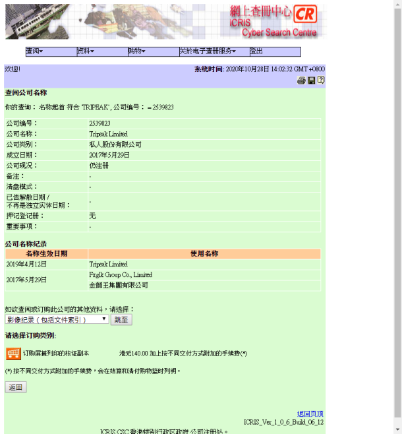
Task: Click 金師王集團有限公司 name entry
Action: coord(119,286)
